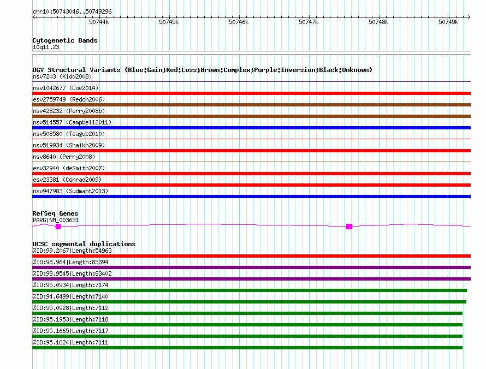Click the red bar under nsv519934
This screenshot has height=369, width=486.
click(251, 151)
